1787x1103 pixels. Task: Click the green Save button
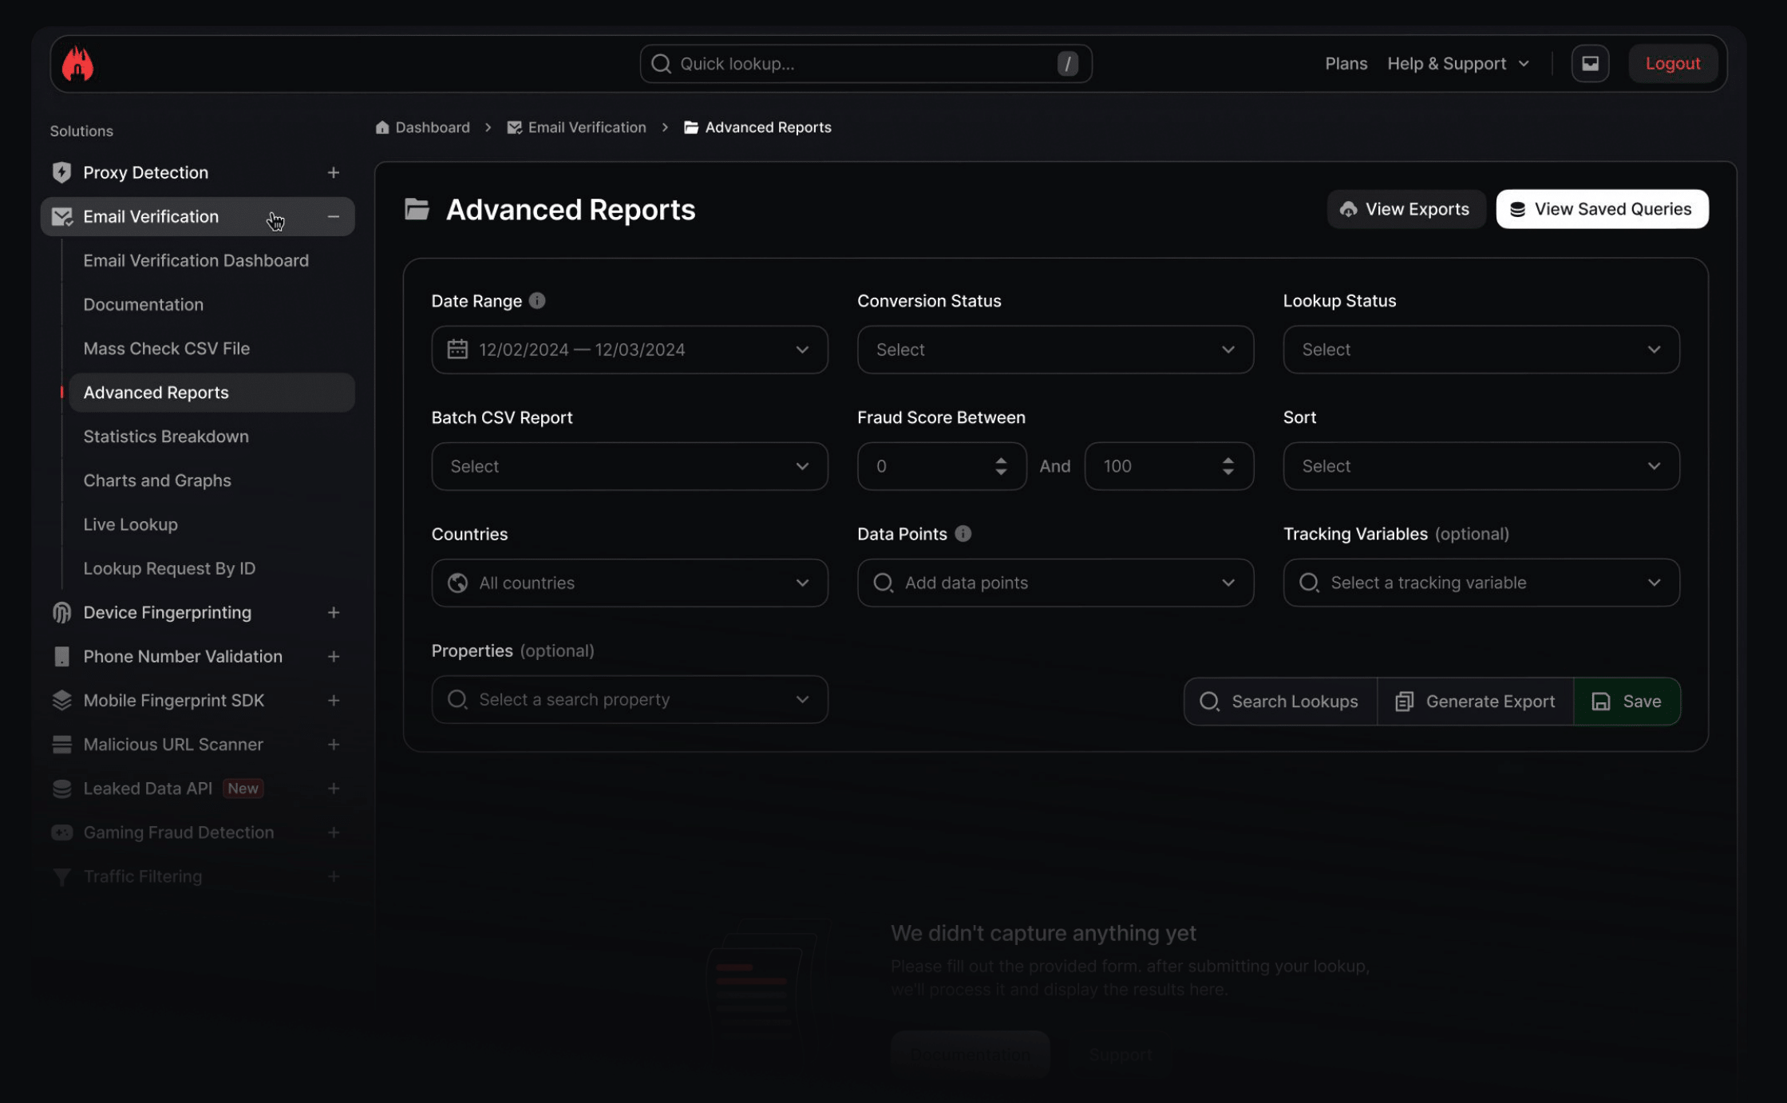(x=1627, y=702)
